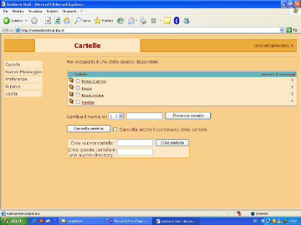The image size is (301, 225).
Task: Open the Cestino folder link
Action: (88, 102)
